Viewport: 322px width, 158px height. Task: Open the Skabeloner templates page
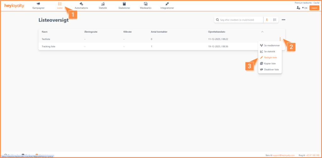[x=124, y=6]
